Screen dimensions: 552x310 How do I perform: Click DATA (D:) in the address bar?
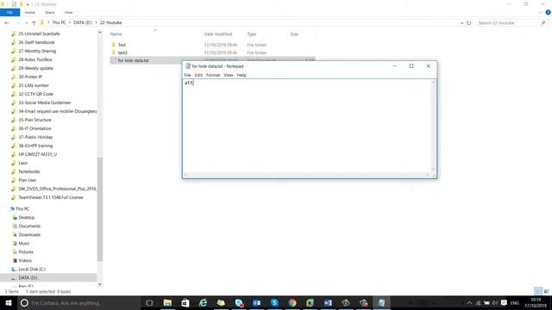point(83,22)
